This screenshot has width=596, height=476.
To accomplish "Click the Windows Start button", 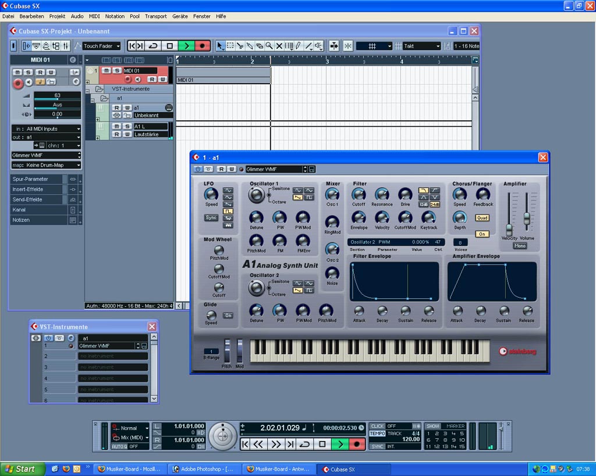I will 23,469.
